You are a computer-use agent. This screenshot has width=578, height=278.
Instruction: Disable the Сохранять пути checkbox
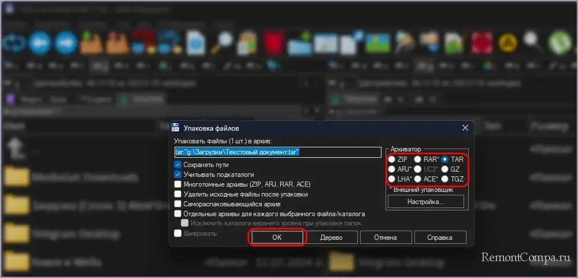(x=178, y=165)
